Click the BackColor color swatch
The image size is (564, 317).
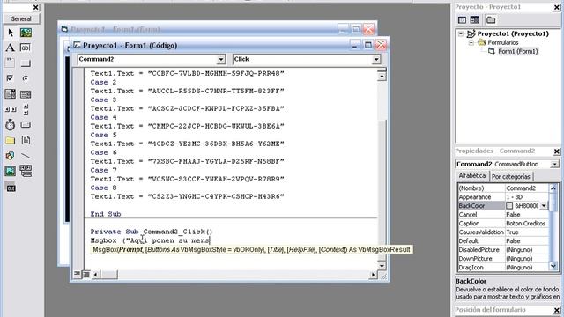[x=509, y=205]
